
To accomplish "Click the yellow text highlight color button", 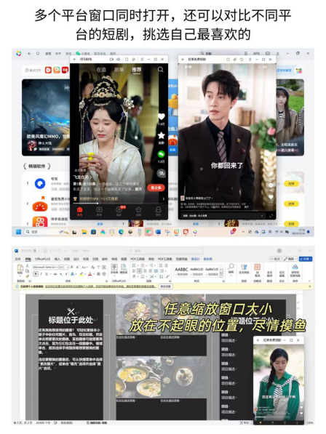I will coord(81,274).
